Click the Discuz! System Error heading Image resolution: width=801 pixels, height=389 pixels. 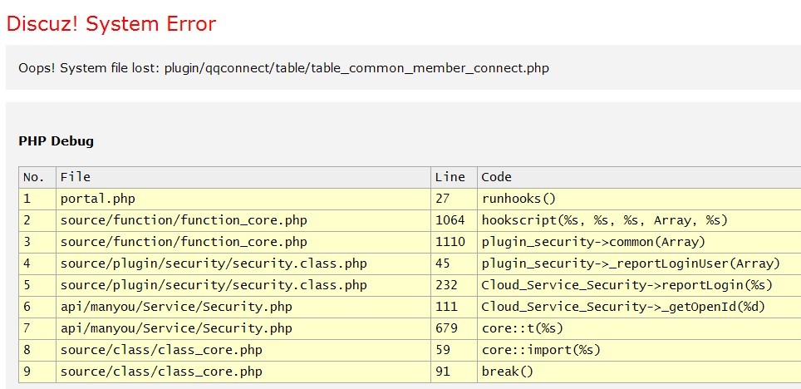pyautogui.click(x=111, y=23)
